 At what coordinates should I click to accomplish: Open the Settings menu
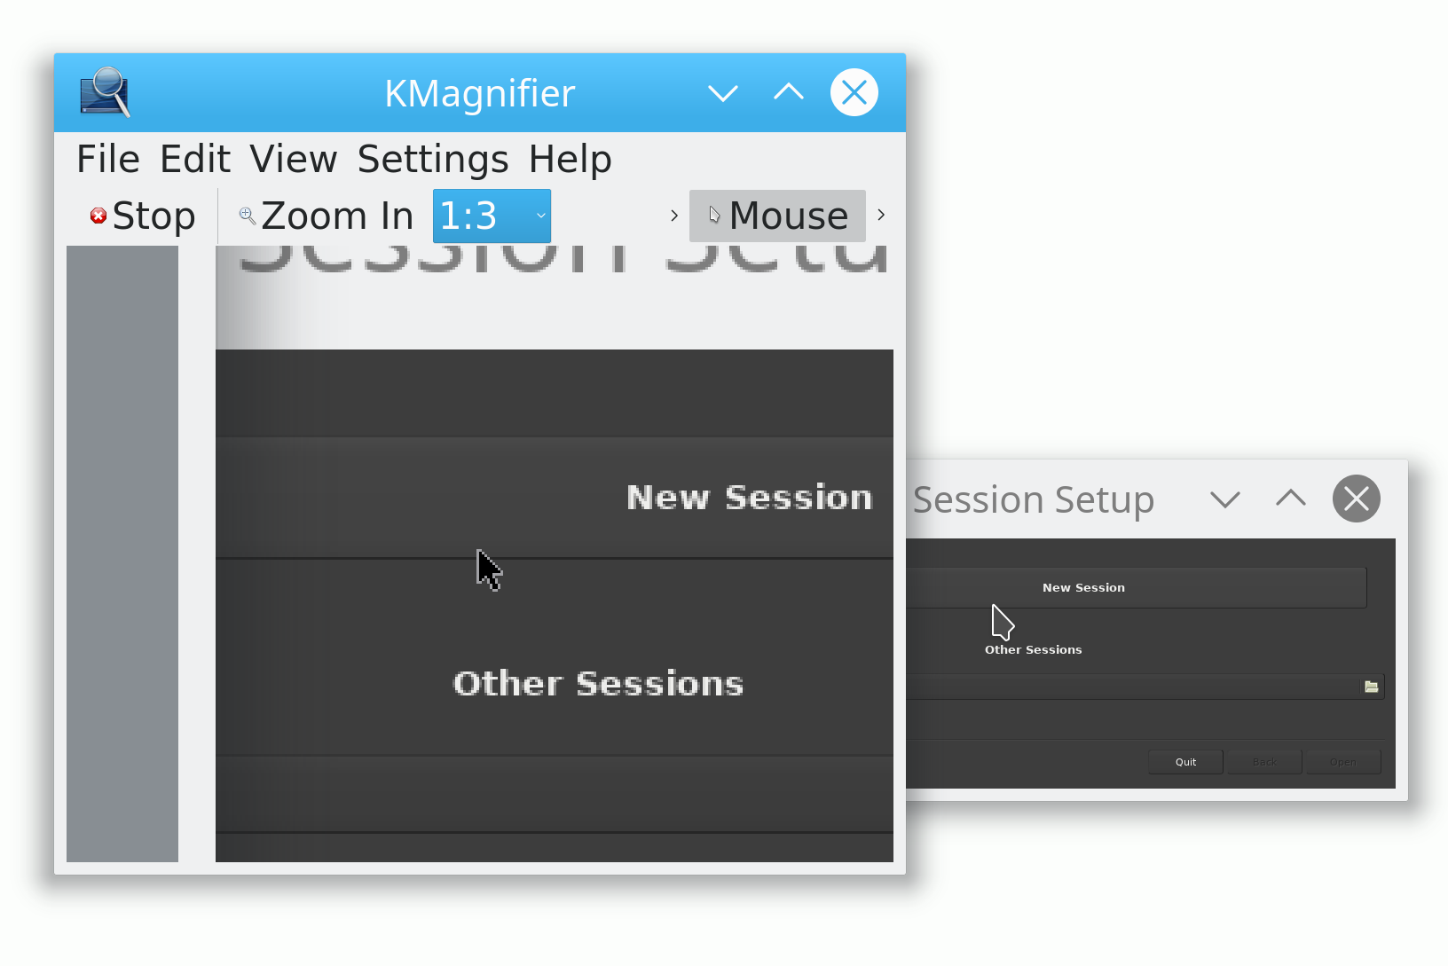click(433, 160)
